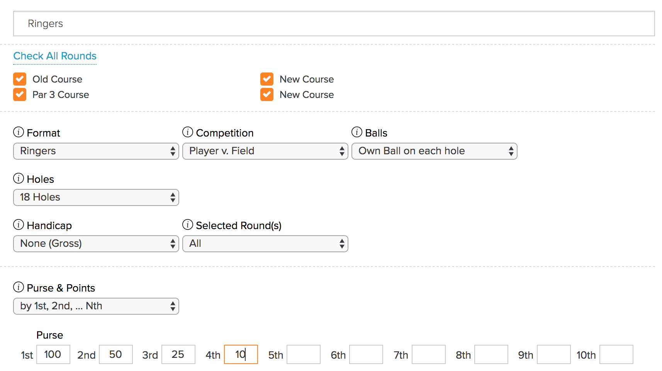Uncheck the Old Course round
The height and width of the screenshot is (371, 662).
pos(19,79)
